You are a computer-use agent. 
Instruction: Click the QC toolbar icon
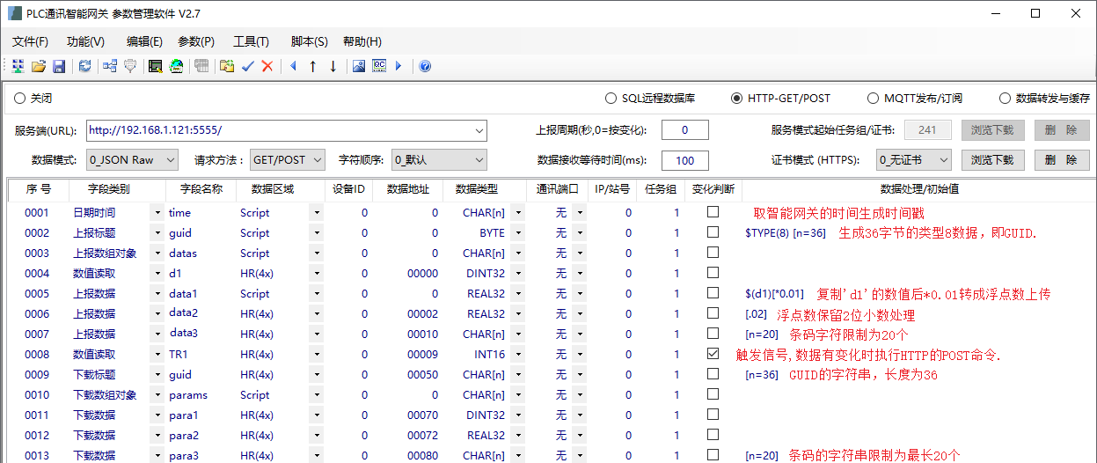coord(379,66)
